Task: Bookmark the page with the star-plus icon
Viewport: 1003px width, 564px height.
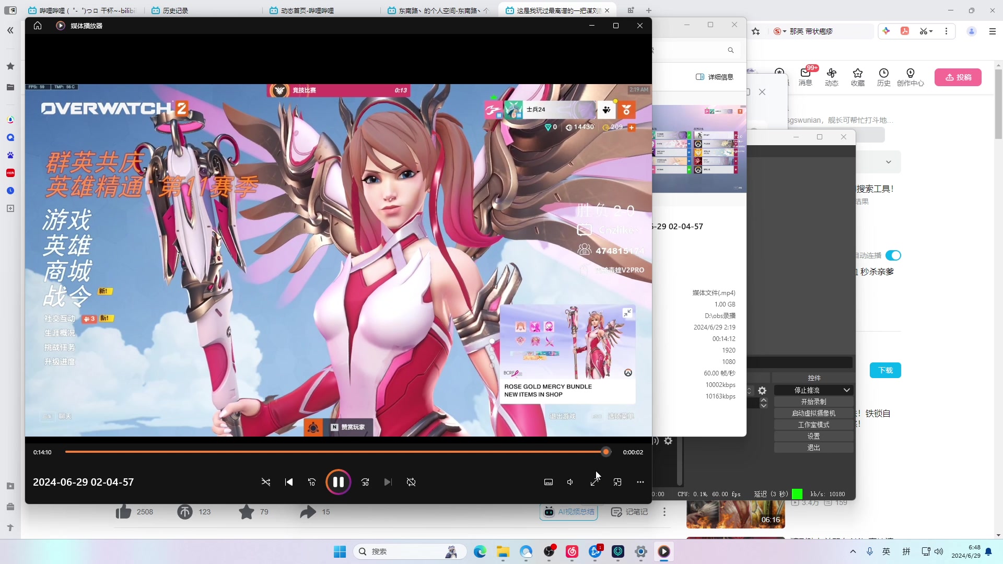Action: tap(756, 31)
